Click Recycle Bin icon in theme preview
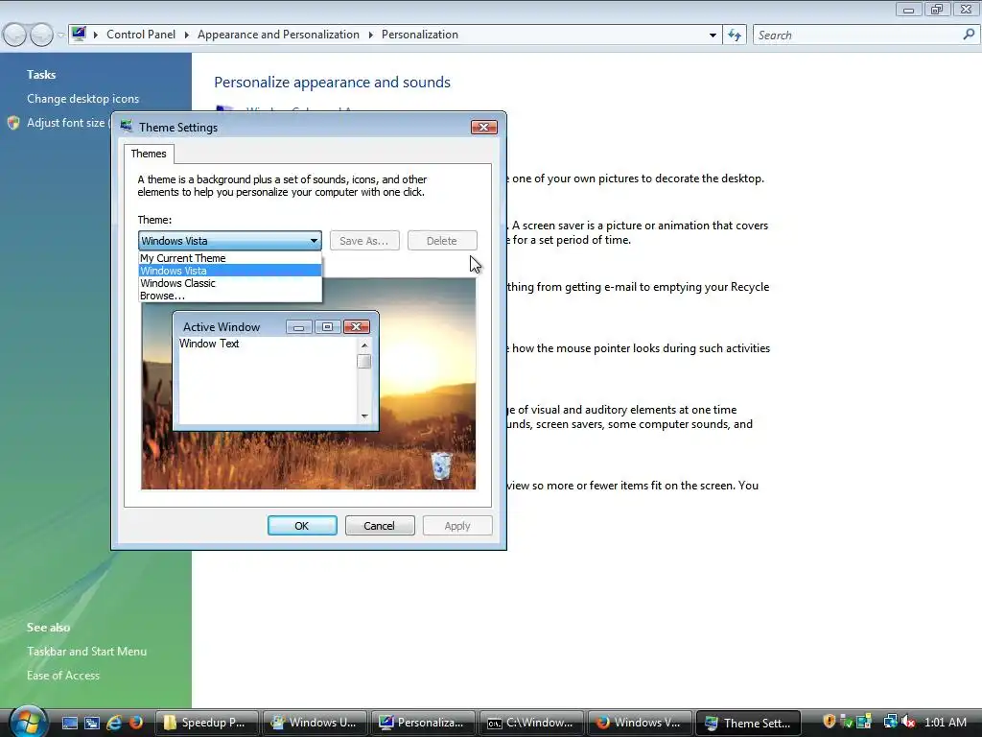982x737 pixels. point(441,465)
